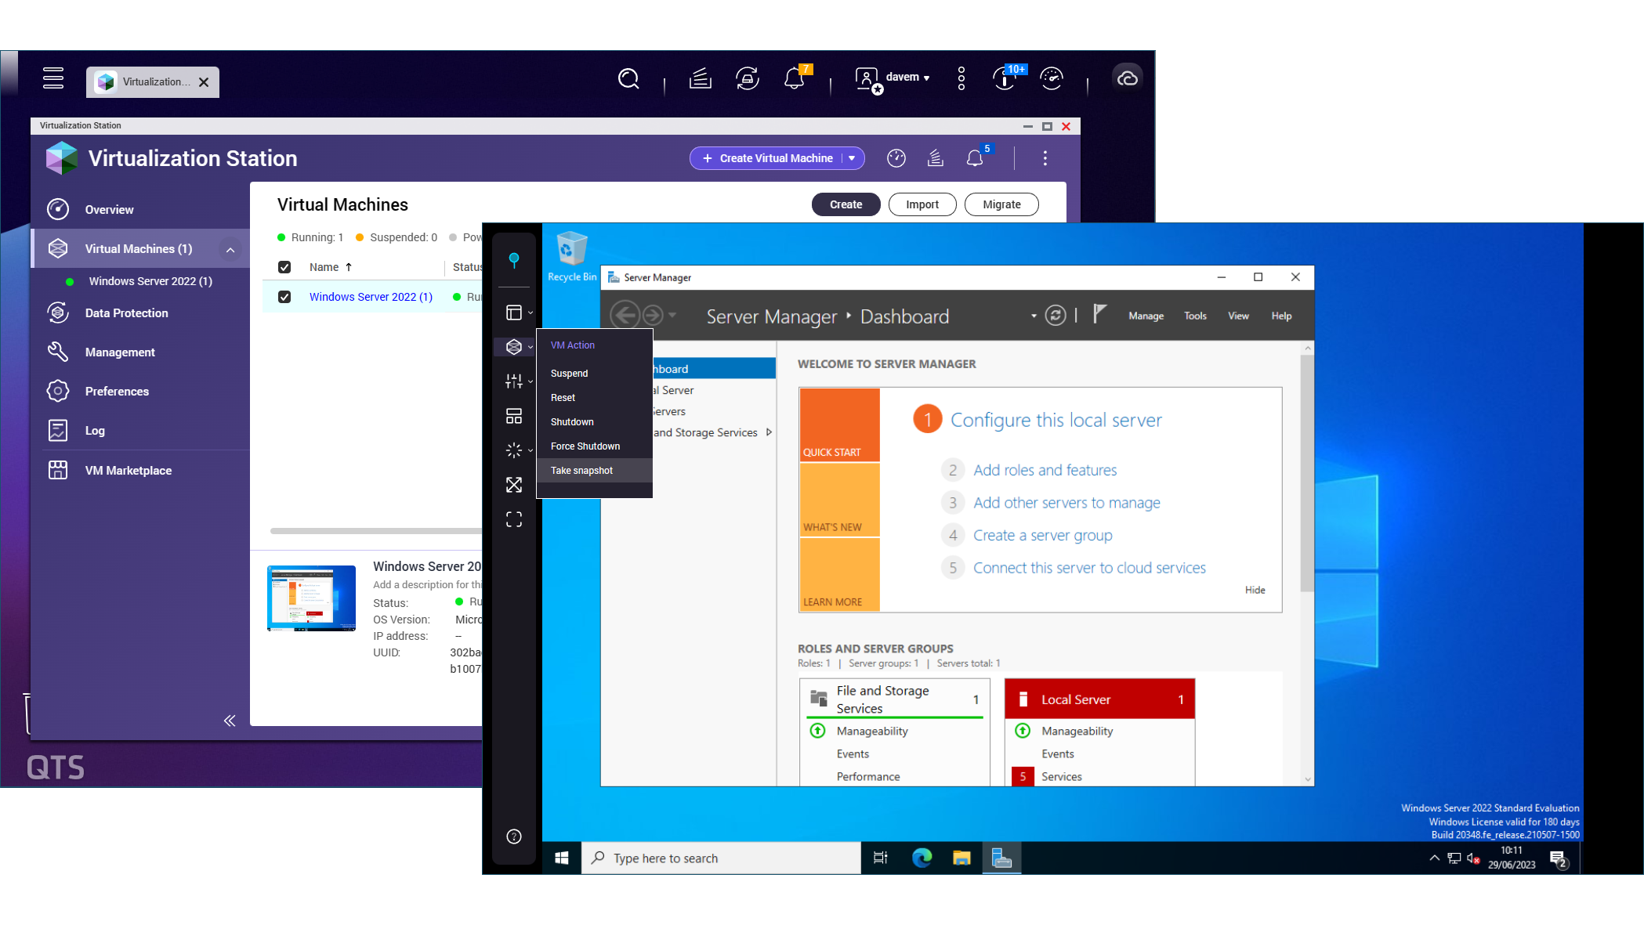
Task: Sort VM list by the Name column
Action: (x=331, y=267)
